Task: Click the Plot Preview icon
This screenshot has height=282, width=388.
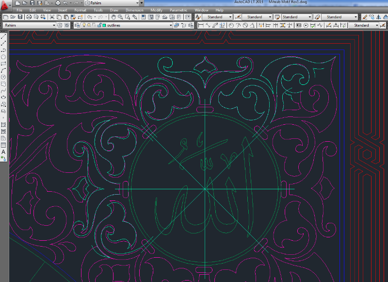Action: click(36, 17)
